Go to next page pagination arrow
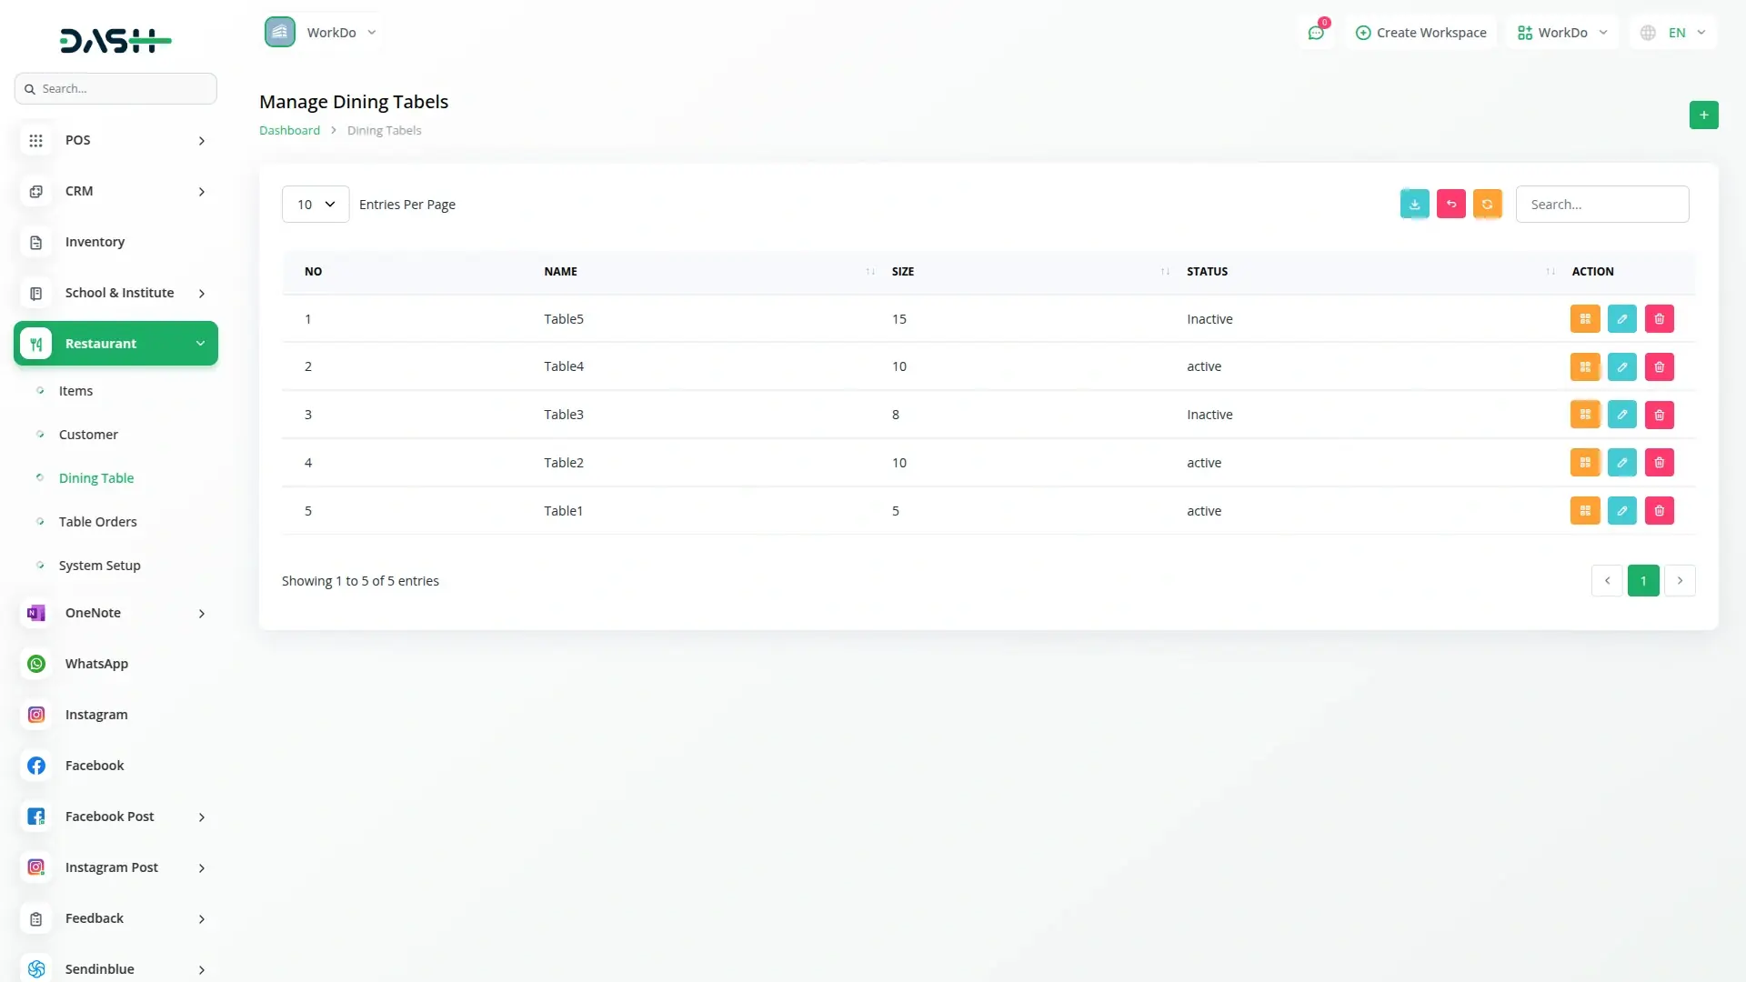 click(1679, 581)
